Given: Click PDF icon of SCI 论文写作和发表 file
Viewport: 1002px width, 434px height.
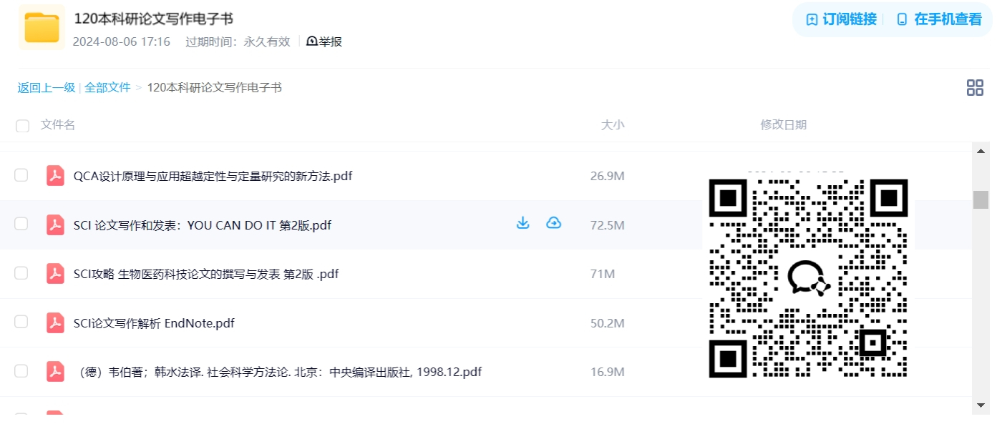Looking at the screenshot, I should pyautogui.click(x=55, y=225).
